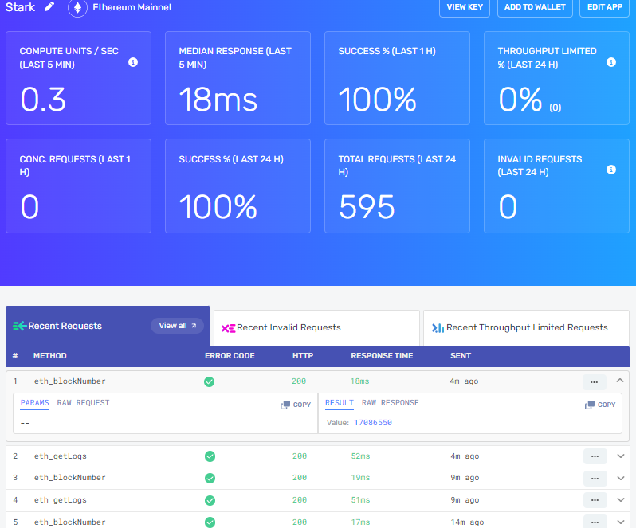Click success checkmark in row 2 eth_getLogs
This screenshot has height=528, width=636.
[210, 456]
